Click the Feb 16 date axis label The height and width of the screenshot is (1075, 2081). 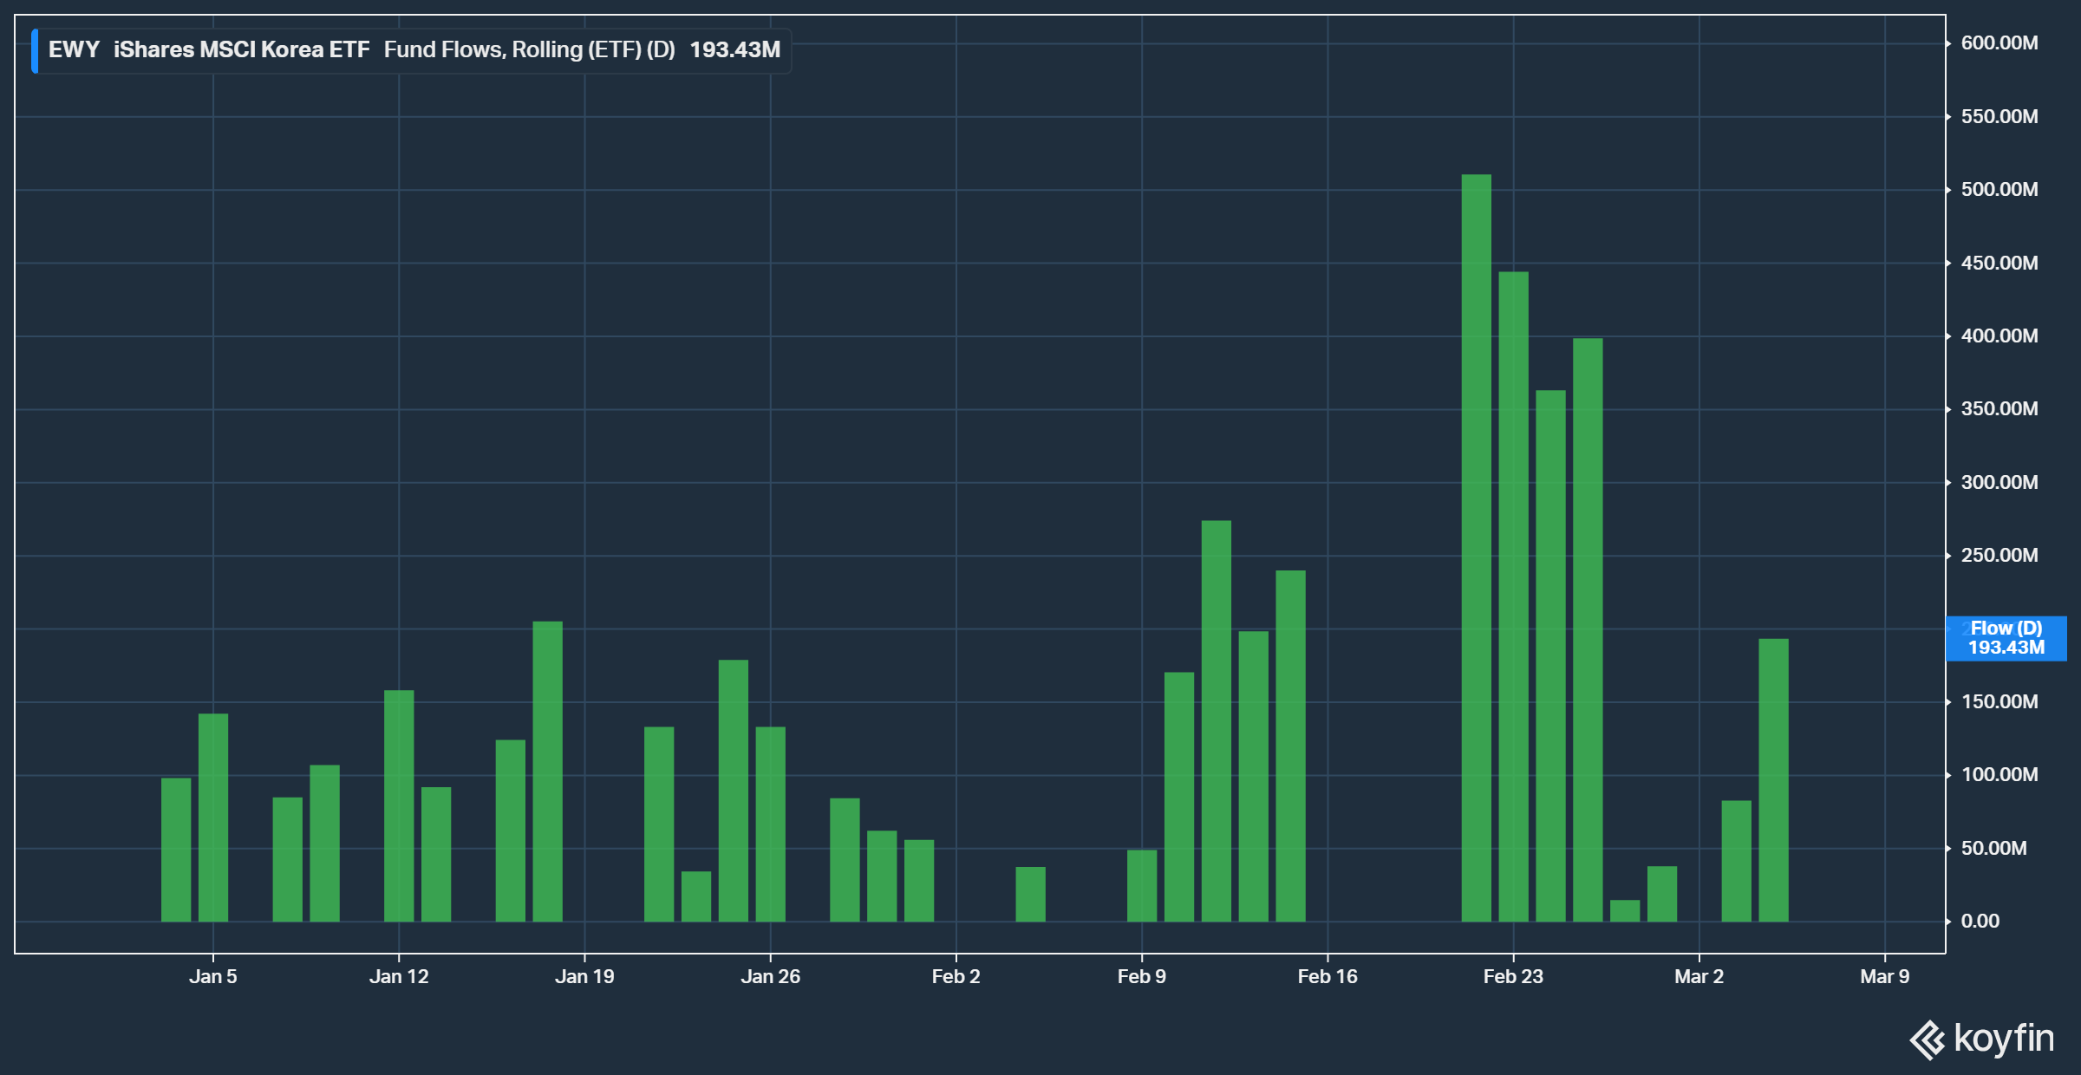1327,976
